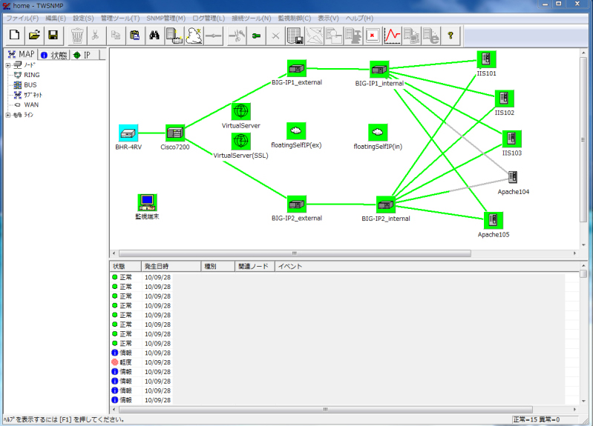
Task: Click the yellow help question mark icon
Action: (x=450, y=35)
